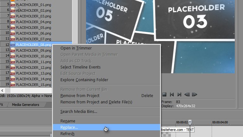This screenshot has width=243, height=137.
Task: Click PNG icon of PLACEHOLDER_15.png
Action: click(x=13, y=84)
